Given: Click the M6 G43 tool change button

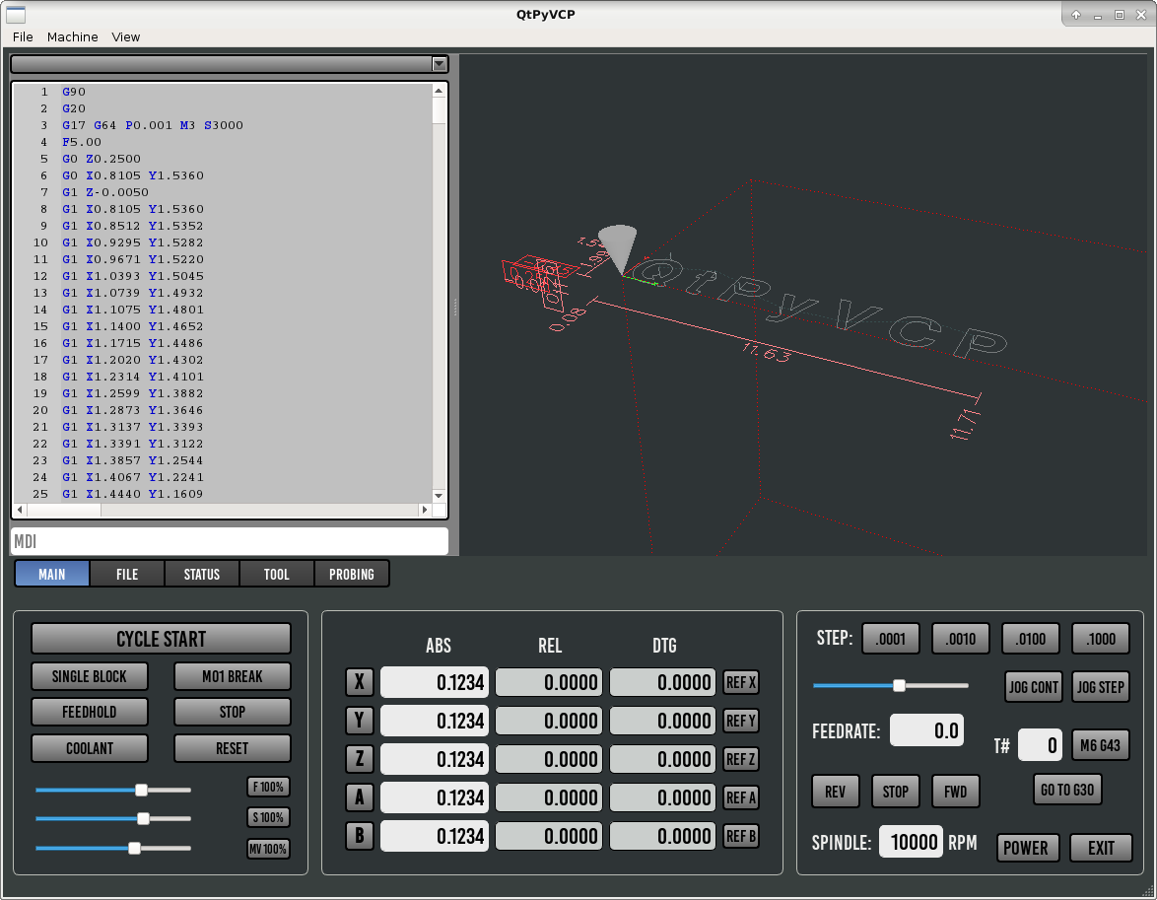Looking at the screenshot, I should click(x=1100, y=745).
